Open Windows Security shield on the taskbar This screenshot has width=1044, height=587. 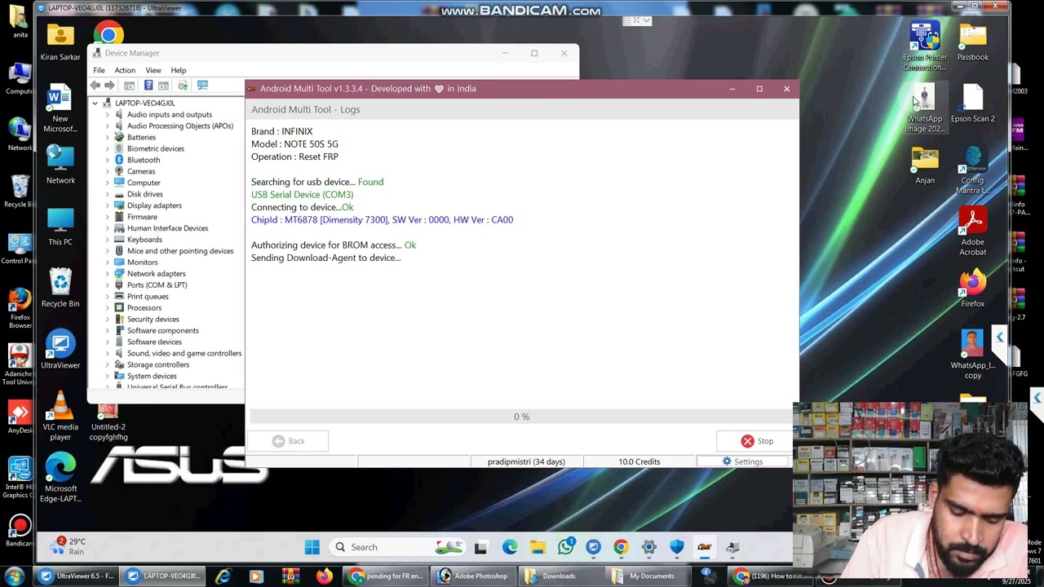click(676, 547)
